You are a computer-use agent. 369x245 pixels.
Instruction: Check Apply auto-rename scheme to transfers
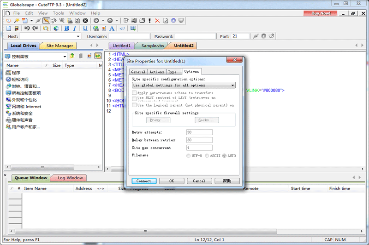pos(134,93)
